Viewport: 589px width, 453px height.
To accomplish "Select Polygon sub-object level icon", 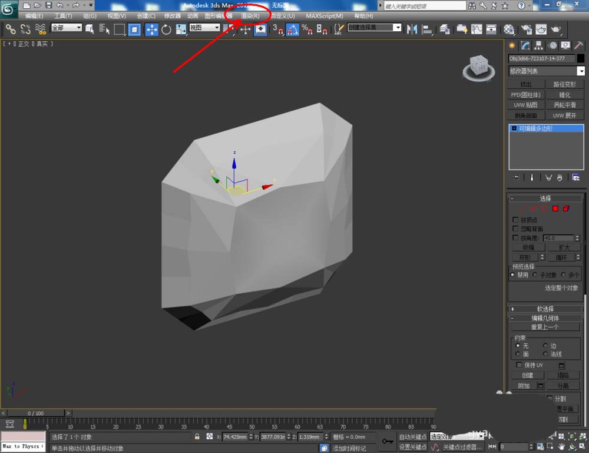I will click(x=555, y=209).
